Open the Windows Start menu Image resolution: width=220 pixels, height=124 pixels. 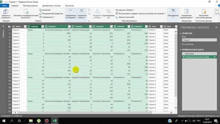tap(4, 121)
